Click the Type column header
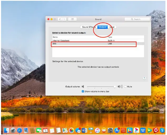The width and height of the screenshot is (167, 135). (110, 37)
